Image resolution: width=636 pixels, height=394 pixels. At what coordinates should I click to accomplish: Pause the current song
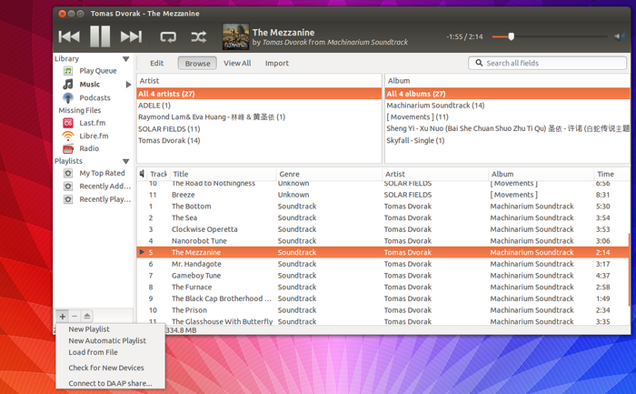coord(100,36)
